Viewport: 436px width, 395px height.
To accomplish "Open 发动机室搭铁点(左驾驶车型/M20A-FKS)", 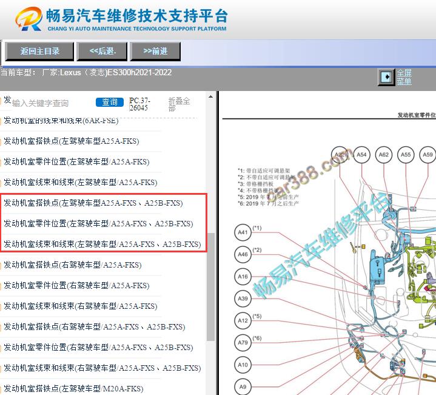I will coord(73,388).
